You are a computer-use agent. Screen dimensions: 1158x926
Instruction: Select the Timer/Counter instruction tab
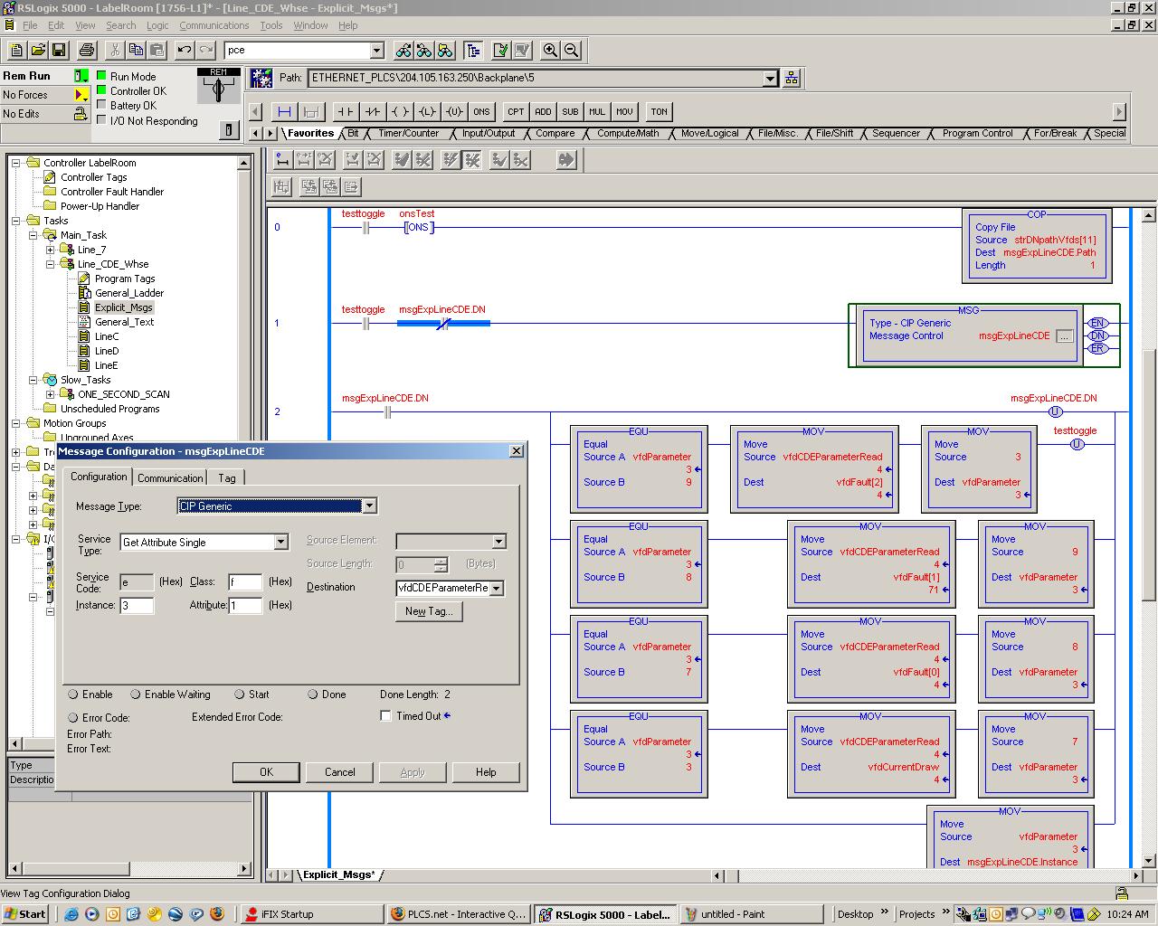click(x=408, y=133)
